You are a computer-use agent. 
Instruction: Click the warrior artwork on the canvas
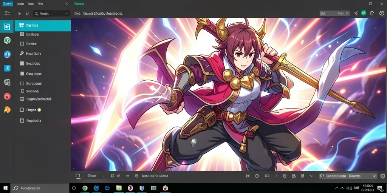229,95
